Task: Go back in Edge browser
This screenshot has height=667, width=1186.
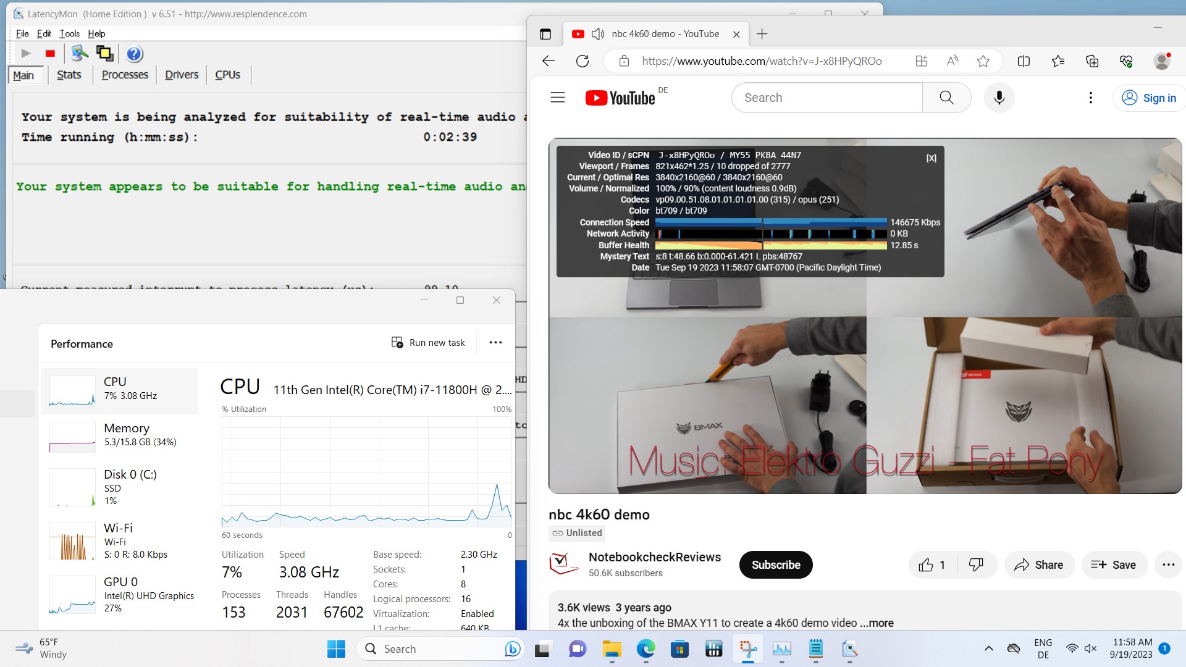Action: coord(549,61)
